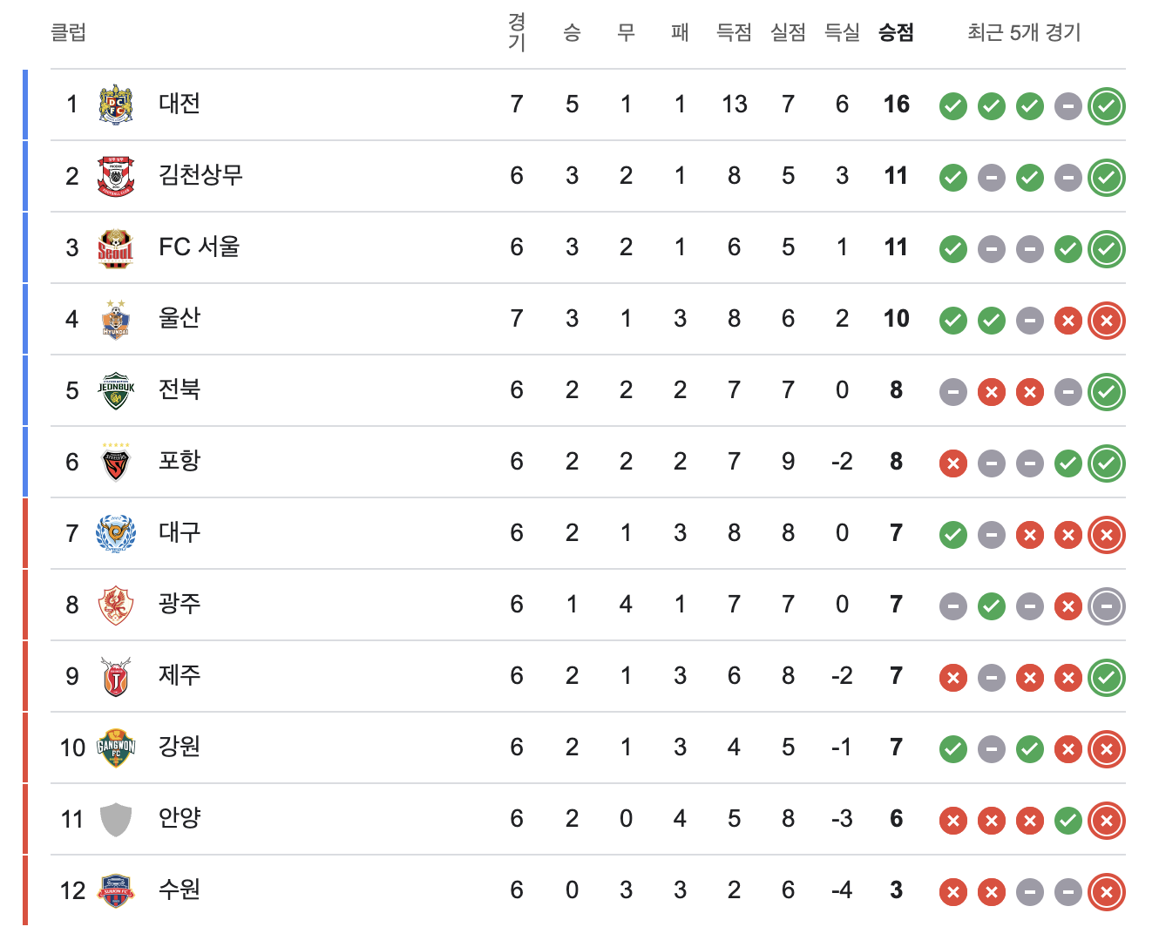This screenshot has height=947, width=1159.
Task: Click the 득실 column header
Action: [x=842, y=33]
